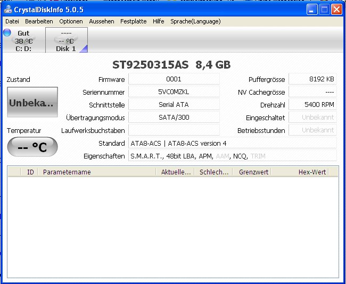Click the Übertragungsmodus field SATA/300
The image size is (346, 284).
pos(174,118)
